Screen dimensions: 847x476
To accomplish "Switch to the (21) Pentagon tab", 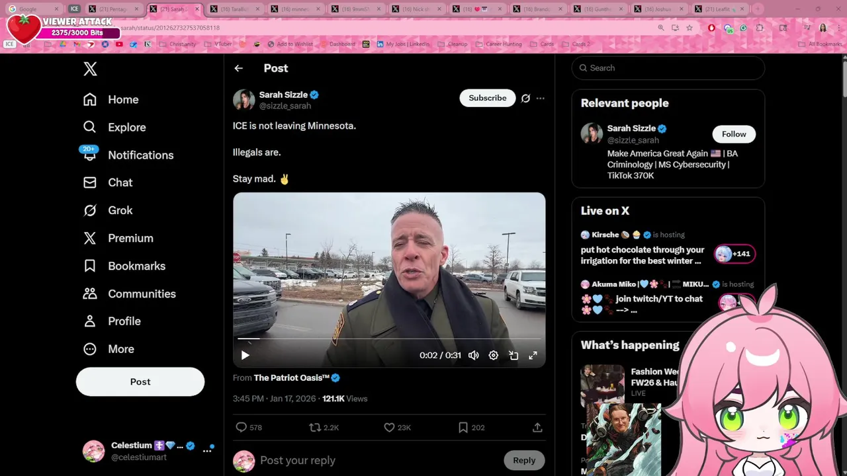I will point(113,9).
